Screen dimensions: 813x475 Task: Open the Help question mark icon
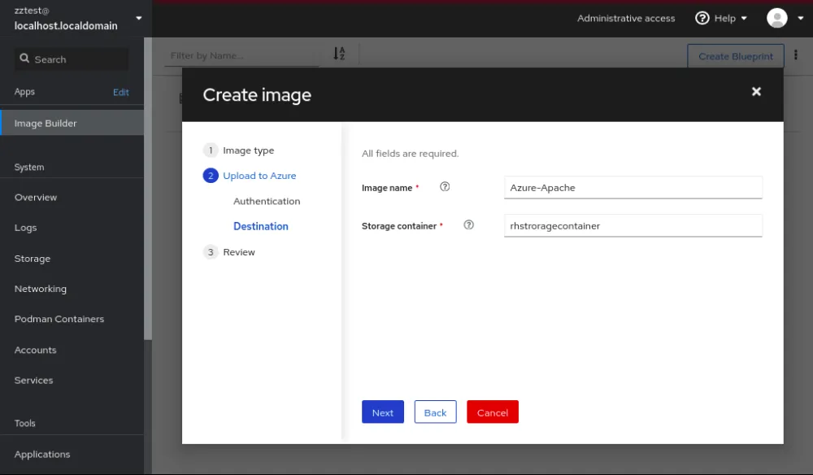[701, 18]
